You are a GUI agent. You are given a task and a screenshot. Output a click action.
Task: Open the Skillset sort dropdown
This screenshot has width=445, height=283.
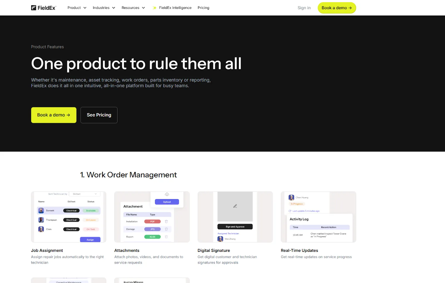(x=85, y=194)
